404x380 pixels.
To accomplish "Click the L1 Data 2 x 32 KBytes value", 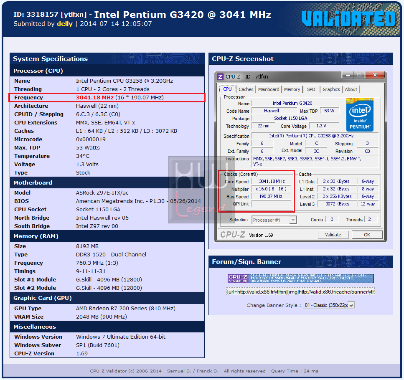I will coord(337,181).
